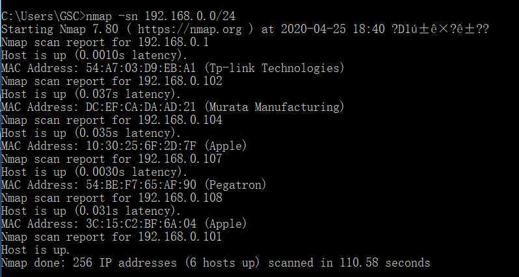Click the scan report for 192.168.0.101
Image resolution: width=519 pixels, height=277 pixels.
(x=112, y=237)
